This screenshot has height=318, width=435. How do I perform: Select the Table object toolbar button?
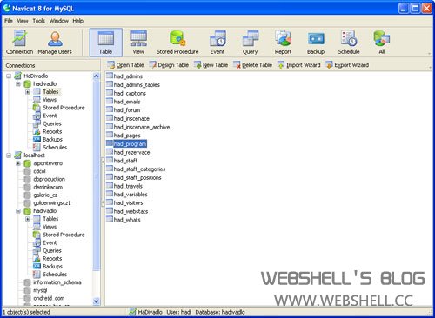pyautogui.click(x=106, y=43)
